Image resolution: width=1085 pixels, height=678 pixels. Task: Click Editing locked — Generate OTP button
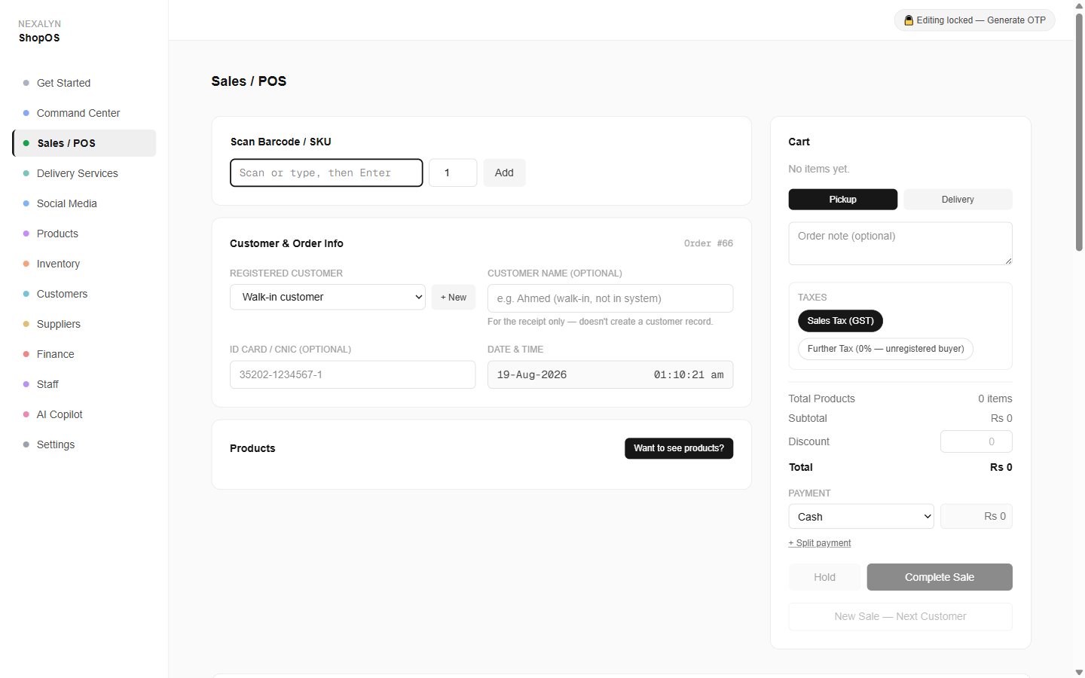pos(974,20)
